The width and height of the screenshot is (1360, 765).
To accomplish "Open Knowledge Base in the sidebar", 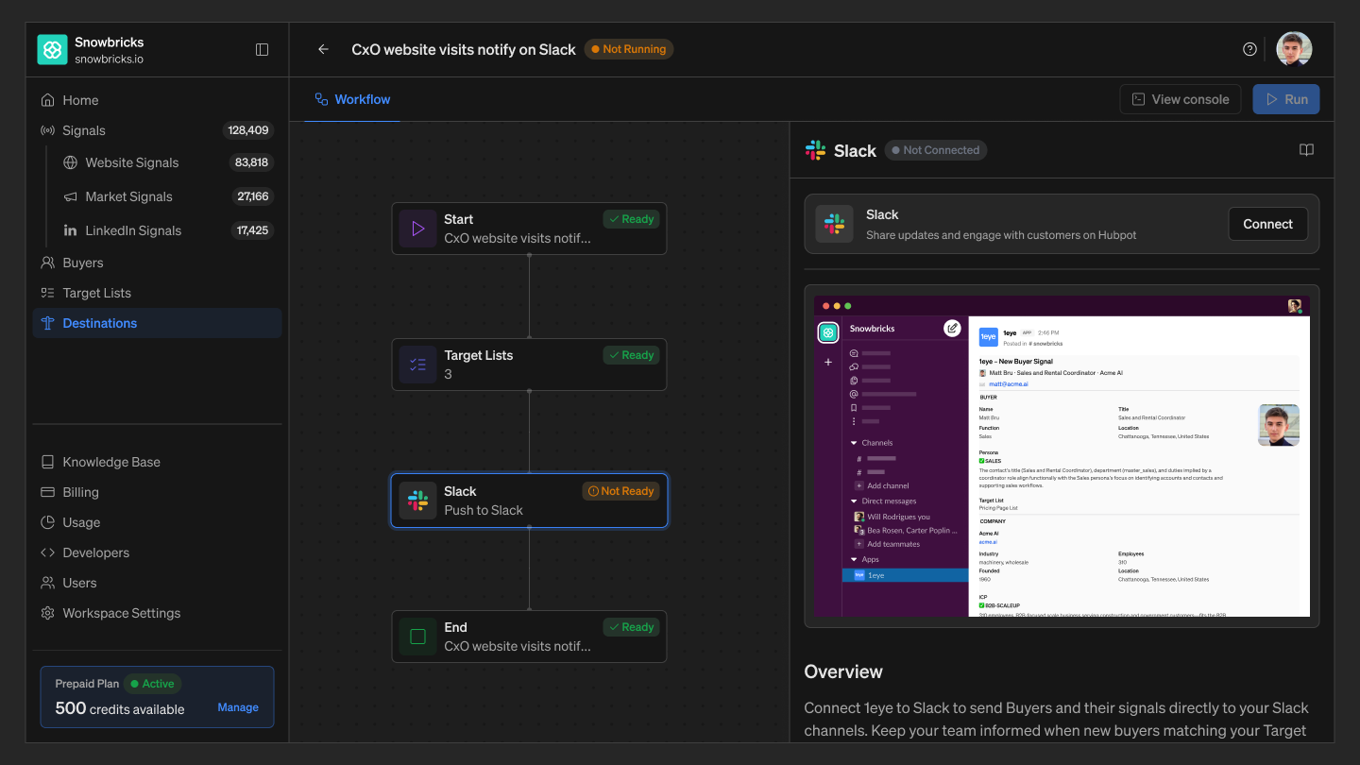I will pyautogui.click(x=157, y=462).
